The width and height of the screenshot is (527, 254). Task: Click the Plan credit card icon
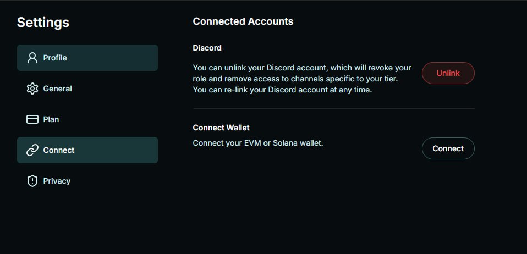[x=32, y=119]
